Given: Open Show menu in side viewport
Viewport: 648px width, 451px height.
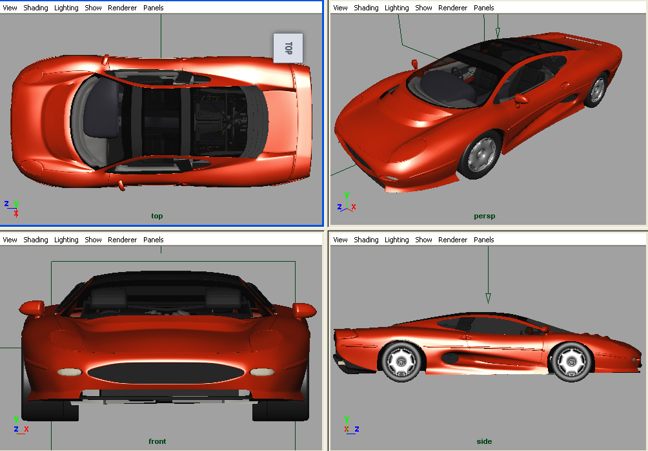Looking at the screenshot, I should pyautogui.click(x=423, y=240).
